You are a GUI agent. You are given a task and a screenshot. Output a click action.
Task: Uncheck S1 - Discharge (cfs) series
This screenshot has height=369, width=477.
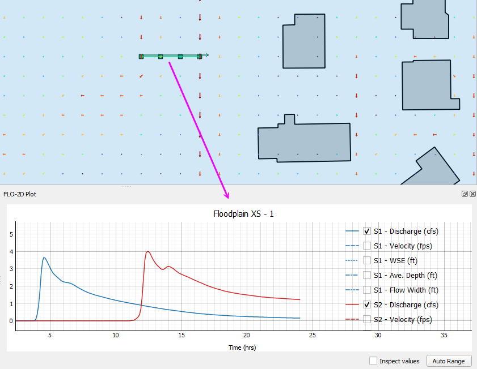tap(367, 231)
